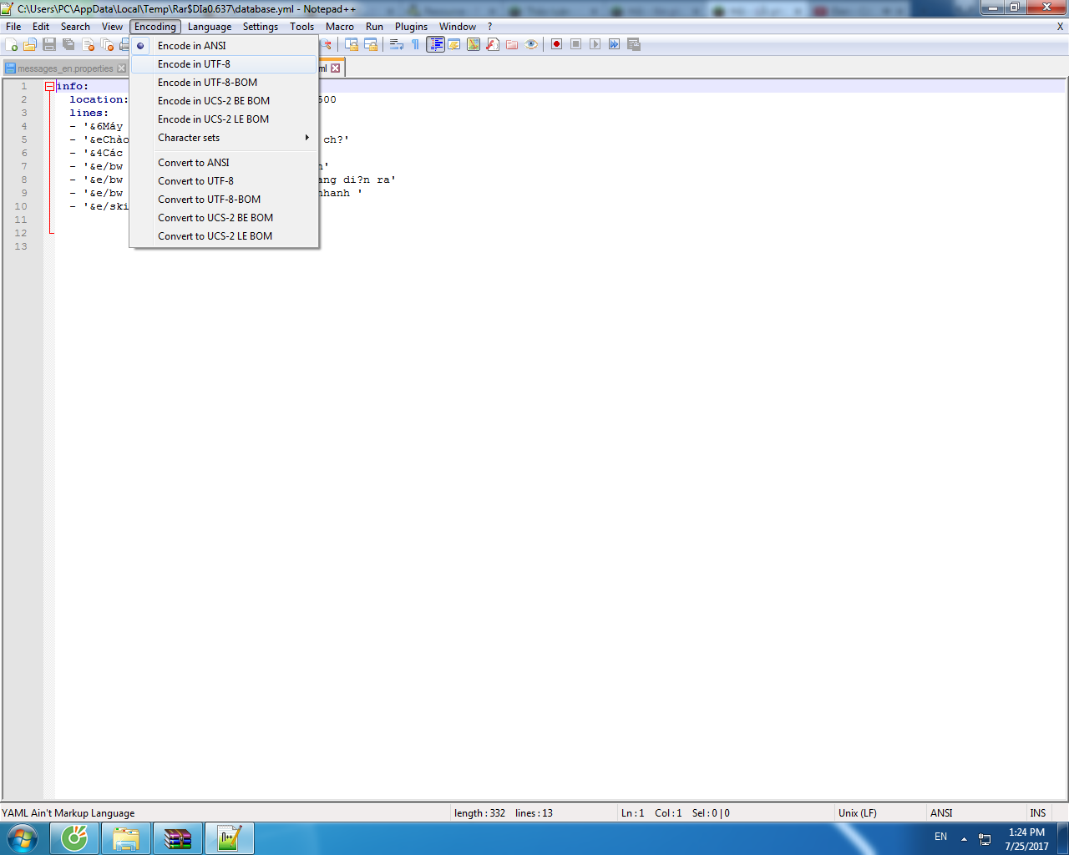Click the Save Recorded Macro icon
Image resolution: width=1069 pixels, height=855 pixels.
pyautogui.click(x=634, y=44)
